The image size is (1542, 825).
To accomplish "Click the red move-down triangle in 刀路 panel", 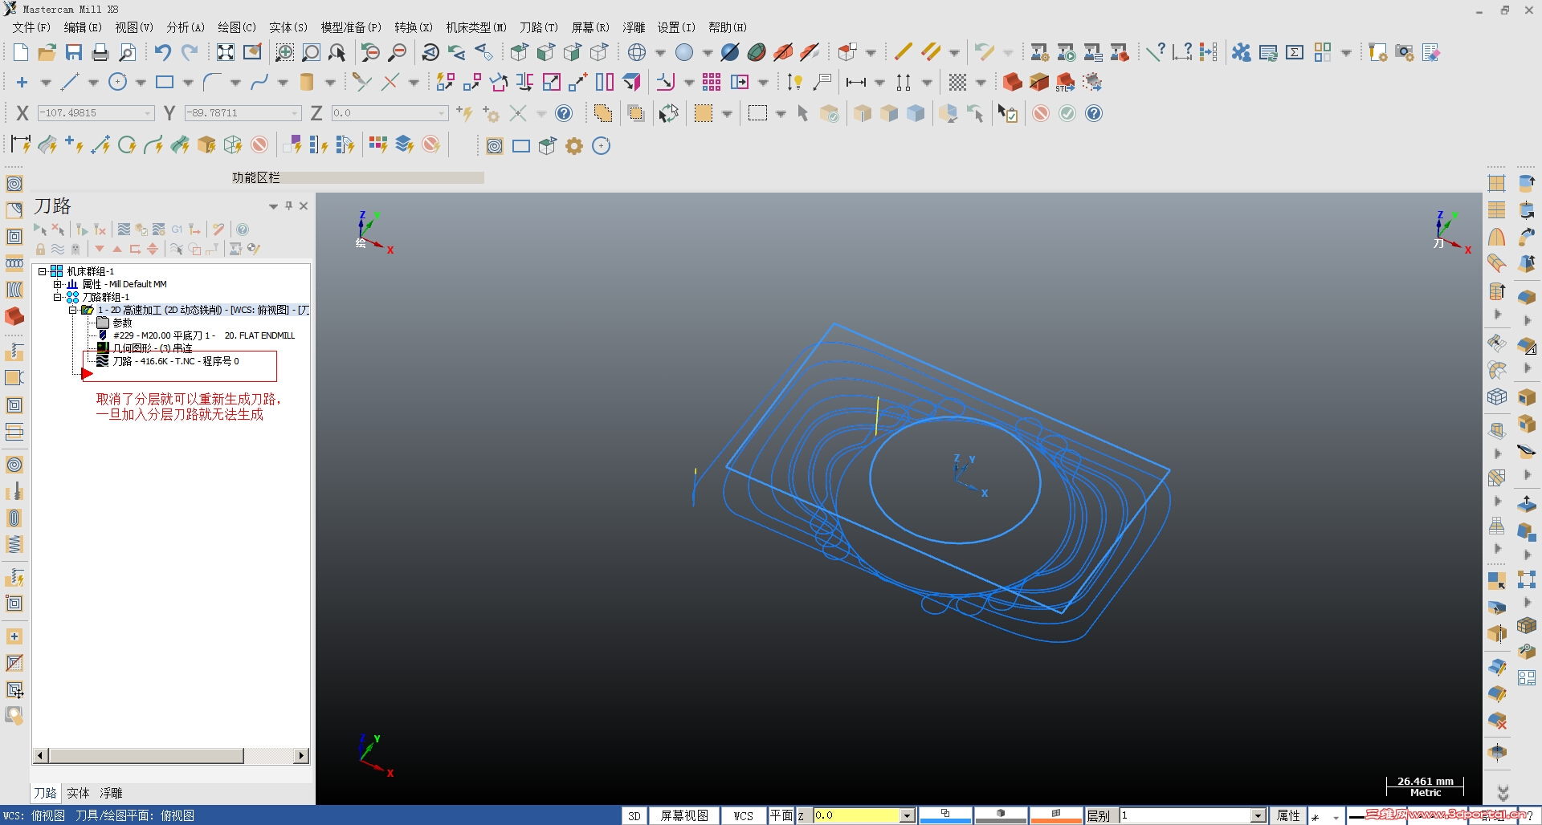I will 100,249.
